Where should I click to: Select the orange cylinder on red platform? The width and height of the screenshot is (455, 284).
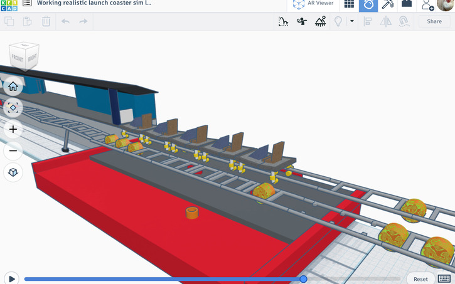pos(192,213)
